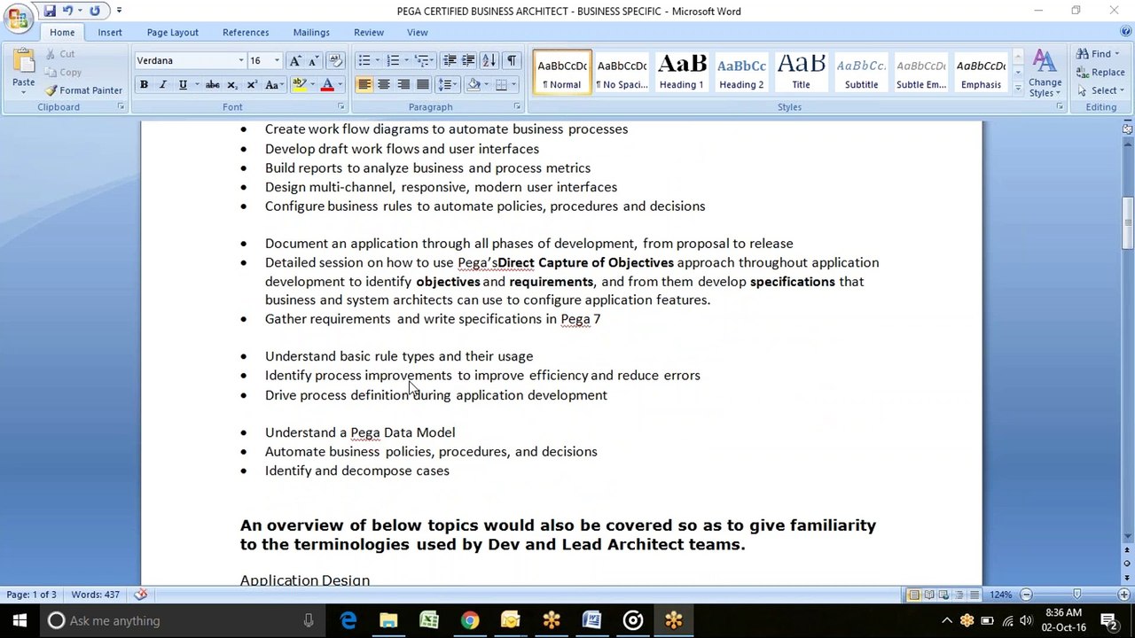
Task: Align text to the right
Action: (403, 85)
